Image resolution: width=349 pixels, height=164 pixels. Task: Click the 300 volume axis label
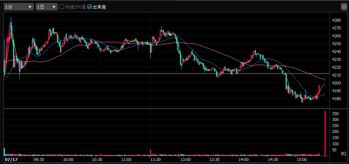click(x=336, y=120)
